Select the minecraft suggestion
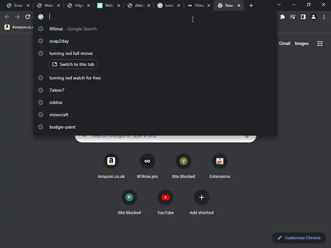The image size is (331, 248). [155, 115]
